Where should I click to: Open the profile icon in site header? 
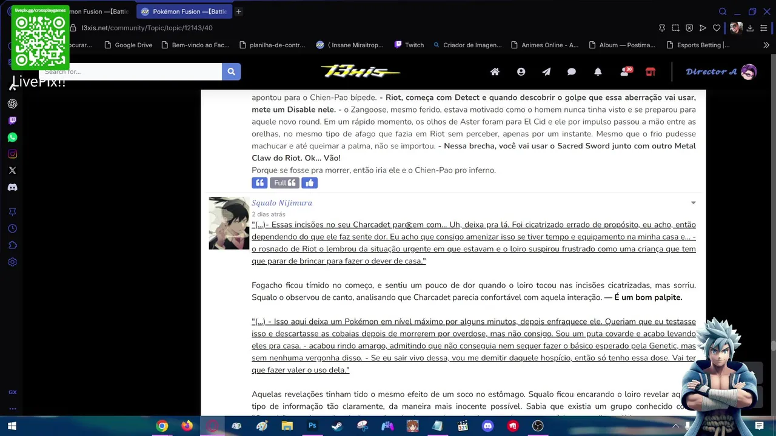pyautogui.click(x=521, y=71)
